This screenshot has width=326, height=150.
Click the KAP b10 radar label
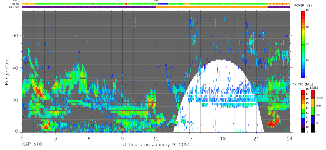32,145
